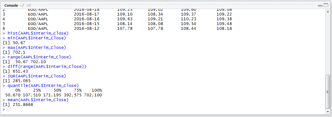Viewport: 332px width, 117px height.
Task: Click the mean result 251.8668
Action: coord(23,105)
